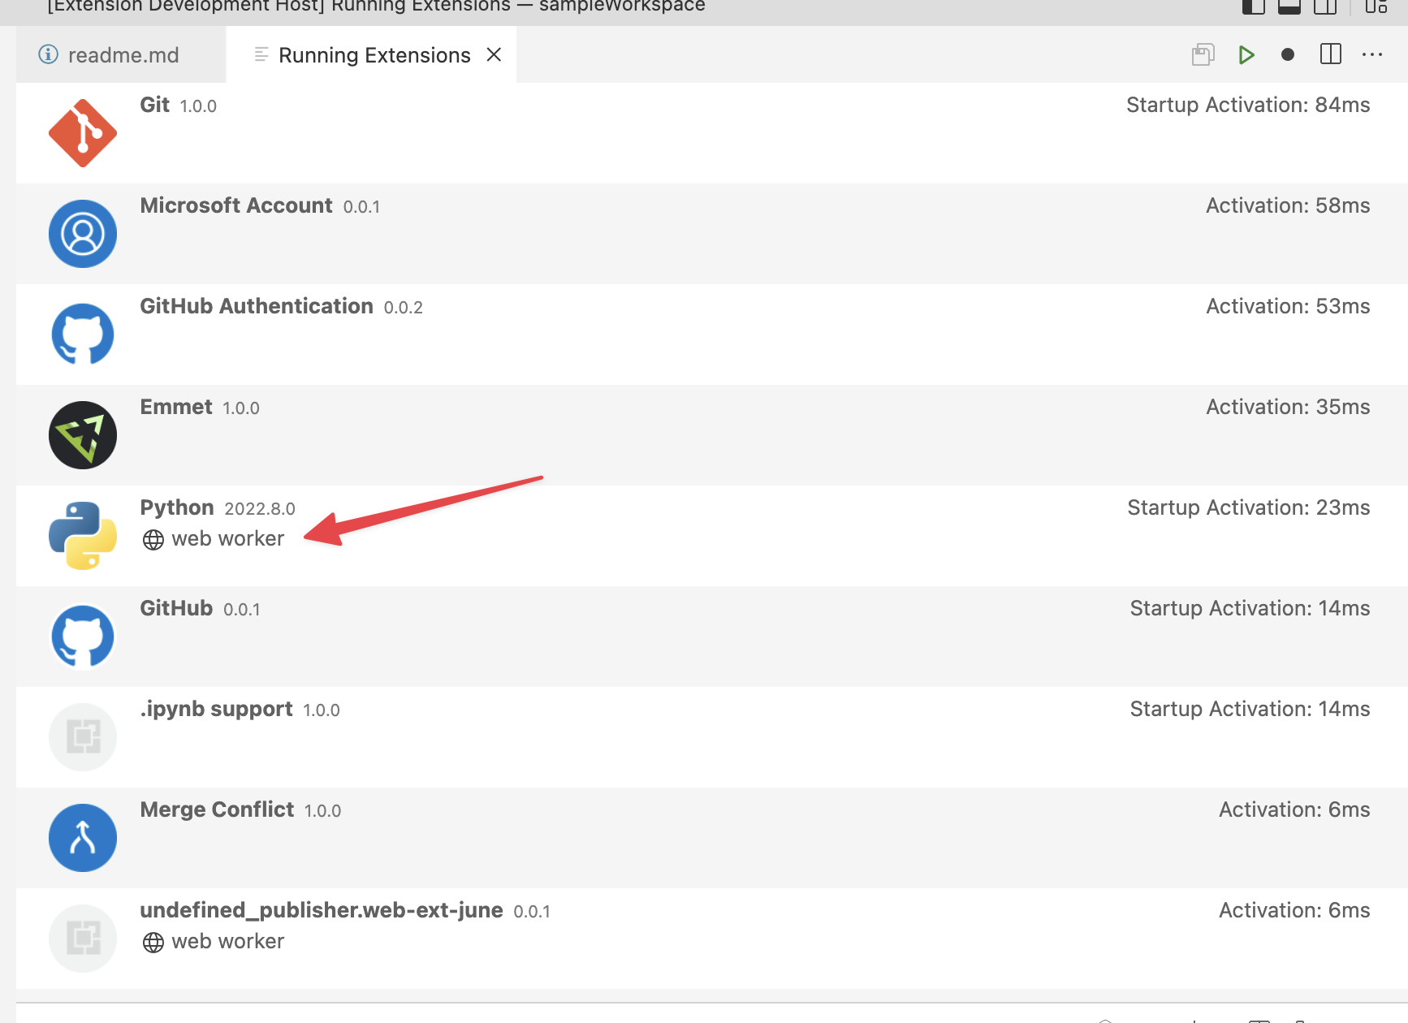Toggle the Customize Layout control
This screenshot has width=1408, height=1023.
pyautogui.click(x=1376, y=6)
